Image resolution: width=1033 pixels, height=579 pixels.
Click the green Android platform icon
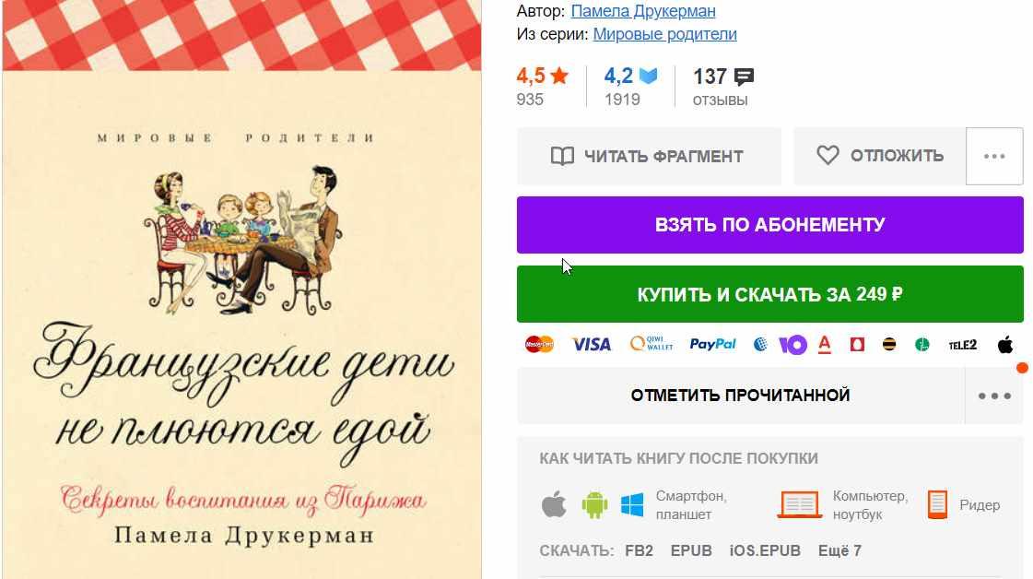[x=594, y=505]
